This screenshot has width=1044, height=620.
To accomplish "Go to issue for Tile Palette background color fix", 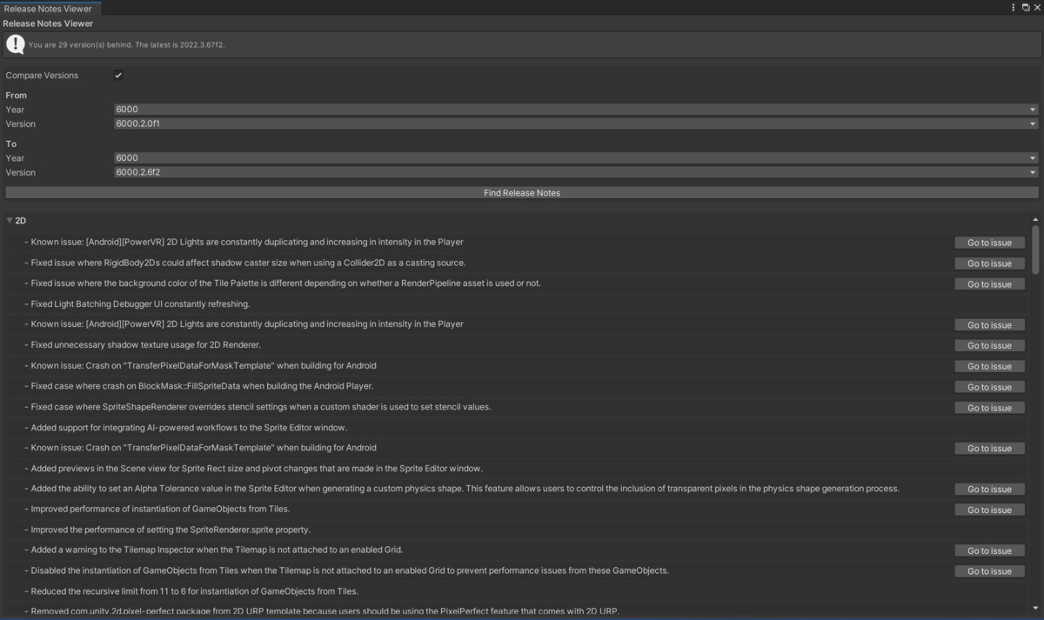I will pos(989,283).
